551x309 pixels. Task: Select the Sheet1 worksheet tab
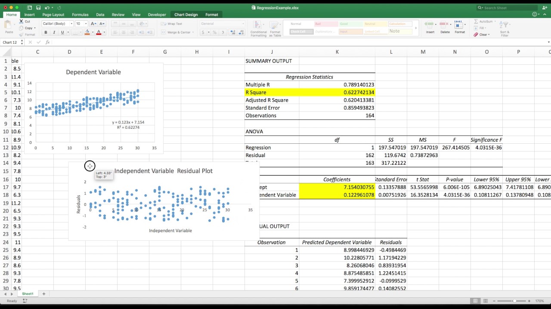pyautogui.click(x=28, y=294)
